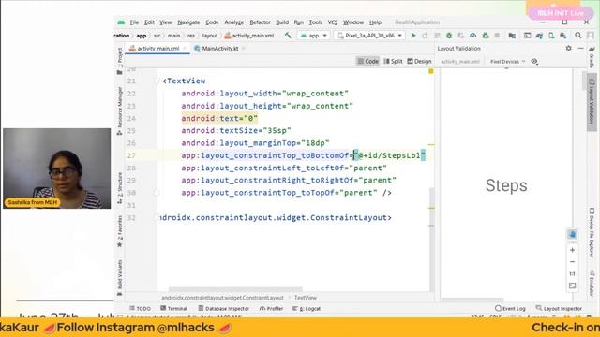This screenshot has width=600, height=337.
Task: Open the Refactor menu
Action: 260,22
